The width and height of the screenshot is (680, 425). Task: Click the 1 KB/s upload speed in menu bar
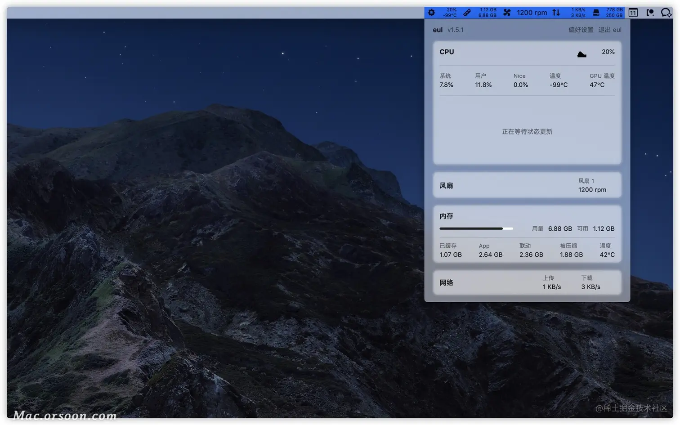click(578, 9)
